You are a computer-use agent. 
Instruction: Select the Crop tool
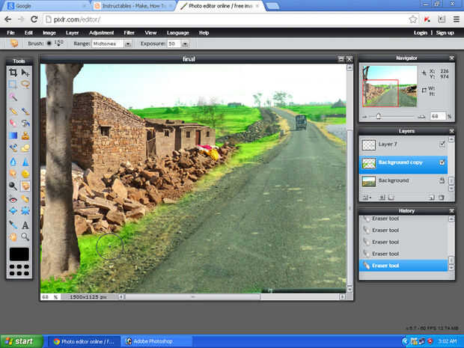coord(13,72)
